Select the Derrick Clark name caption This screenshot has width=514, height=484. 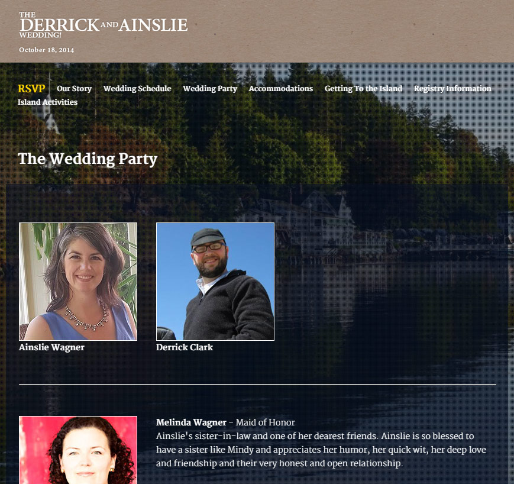pyautogui.click(x=185, y=347)
